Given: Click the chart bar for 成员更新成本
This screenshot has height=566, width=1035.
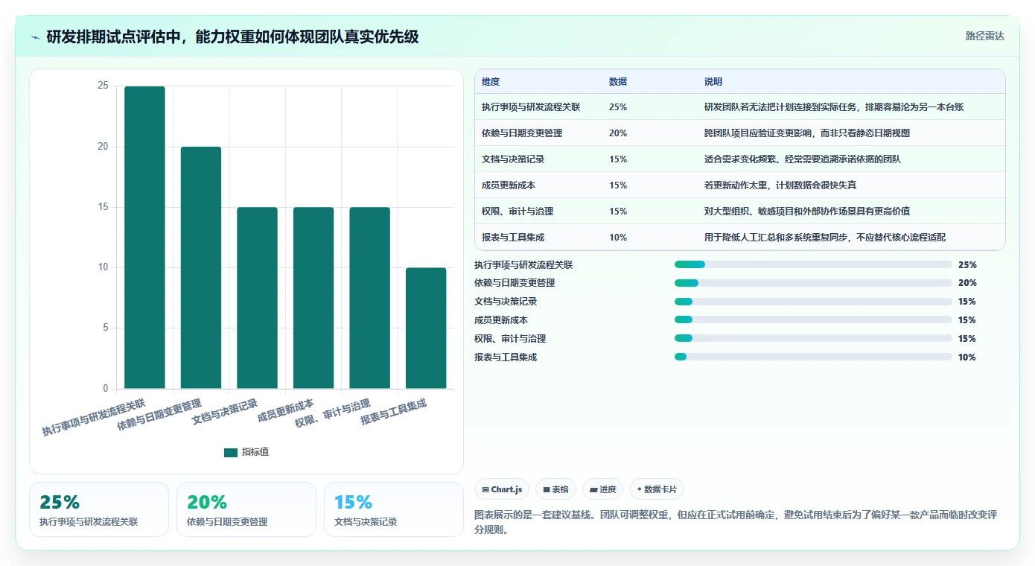Looking at the screenshot, I should pyautogui.click(x=313, y=298).
